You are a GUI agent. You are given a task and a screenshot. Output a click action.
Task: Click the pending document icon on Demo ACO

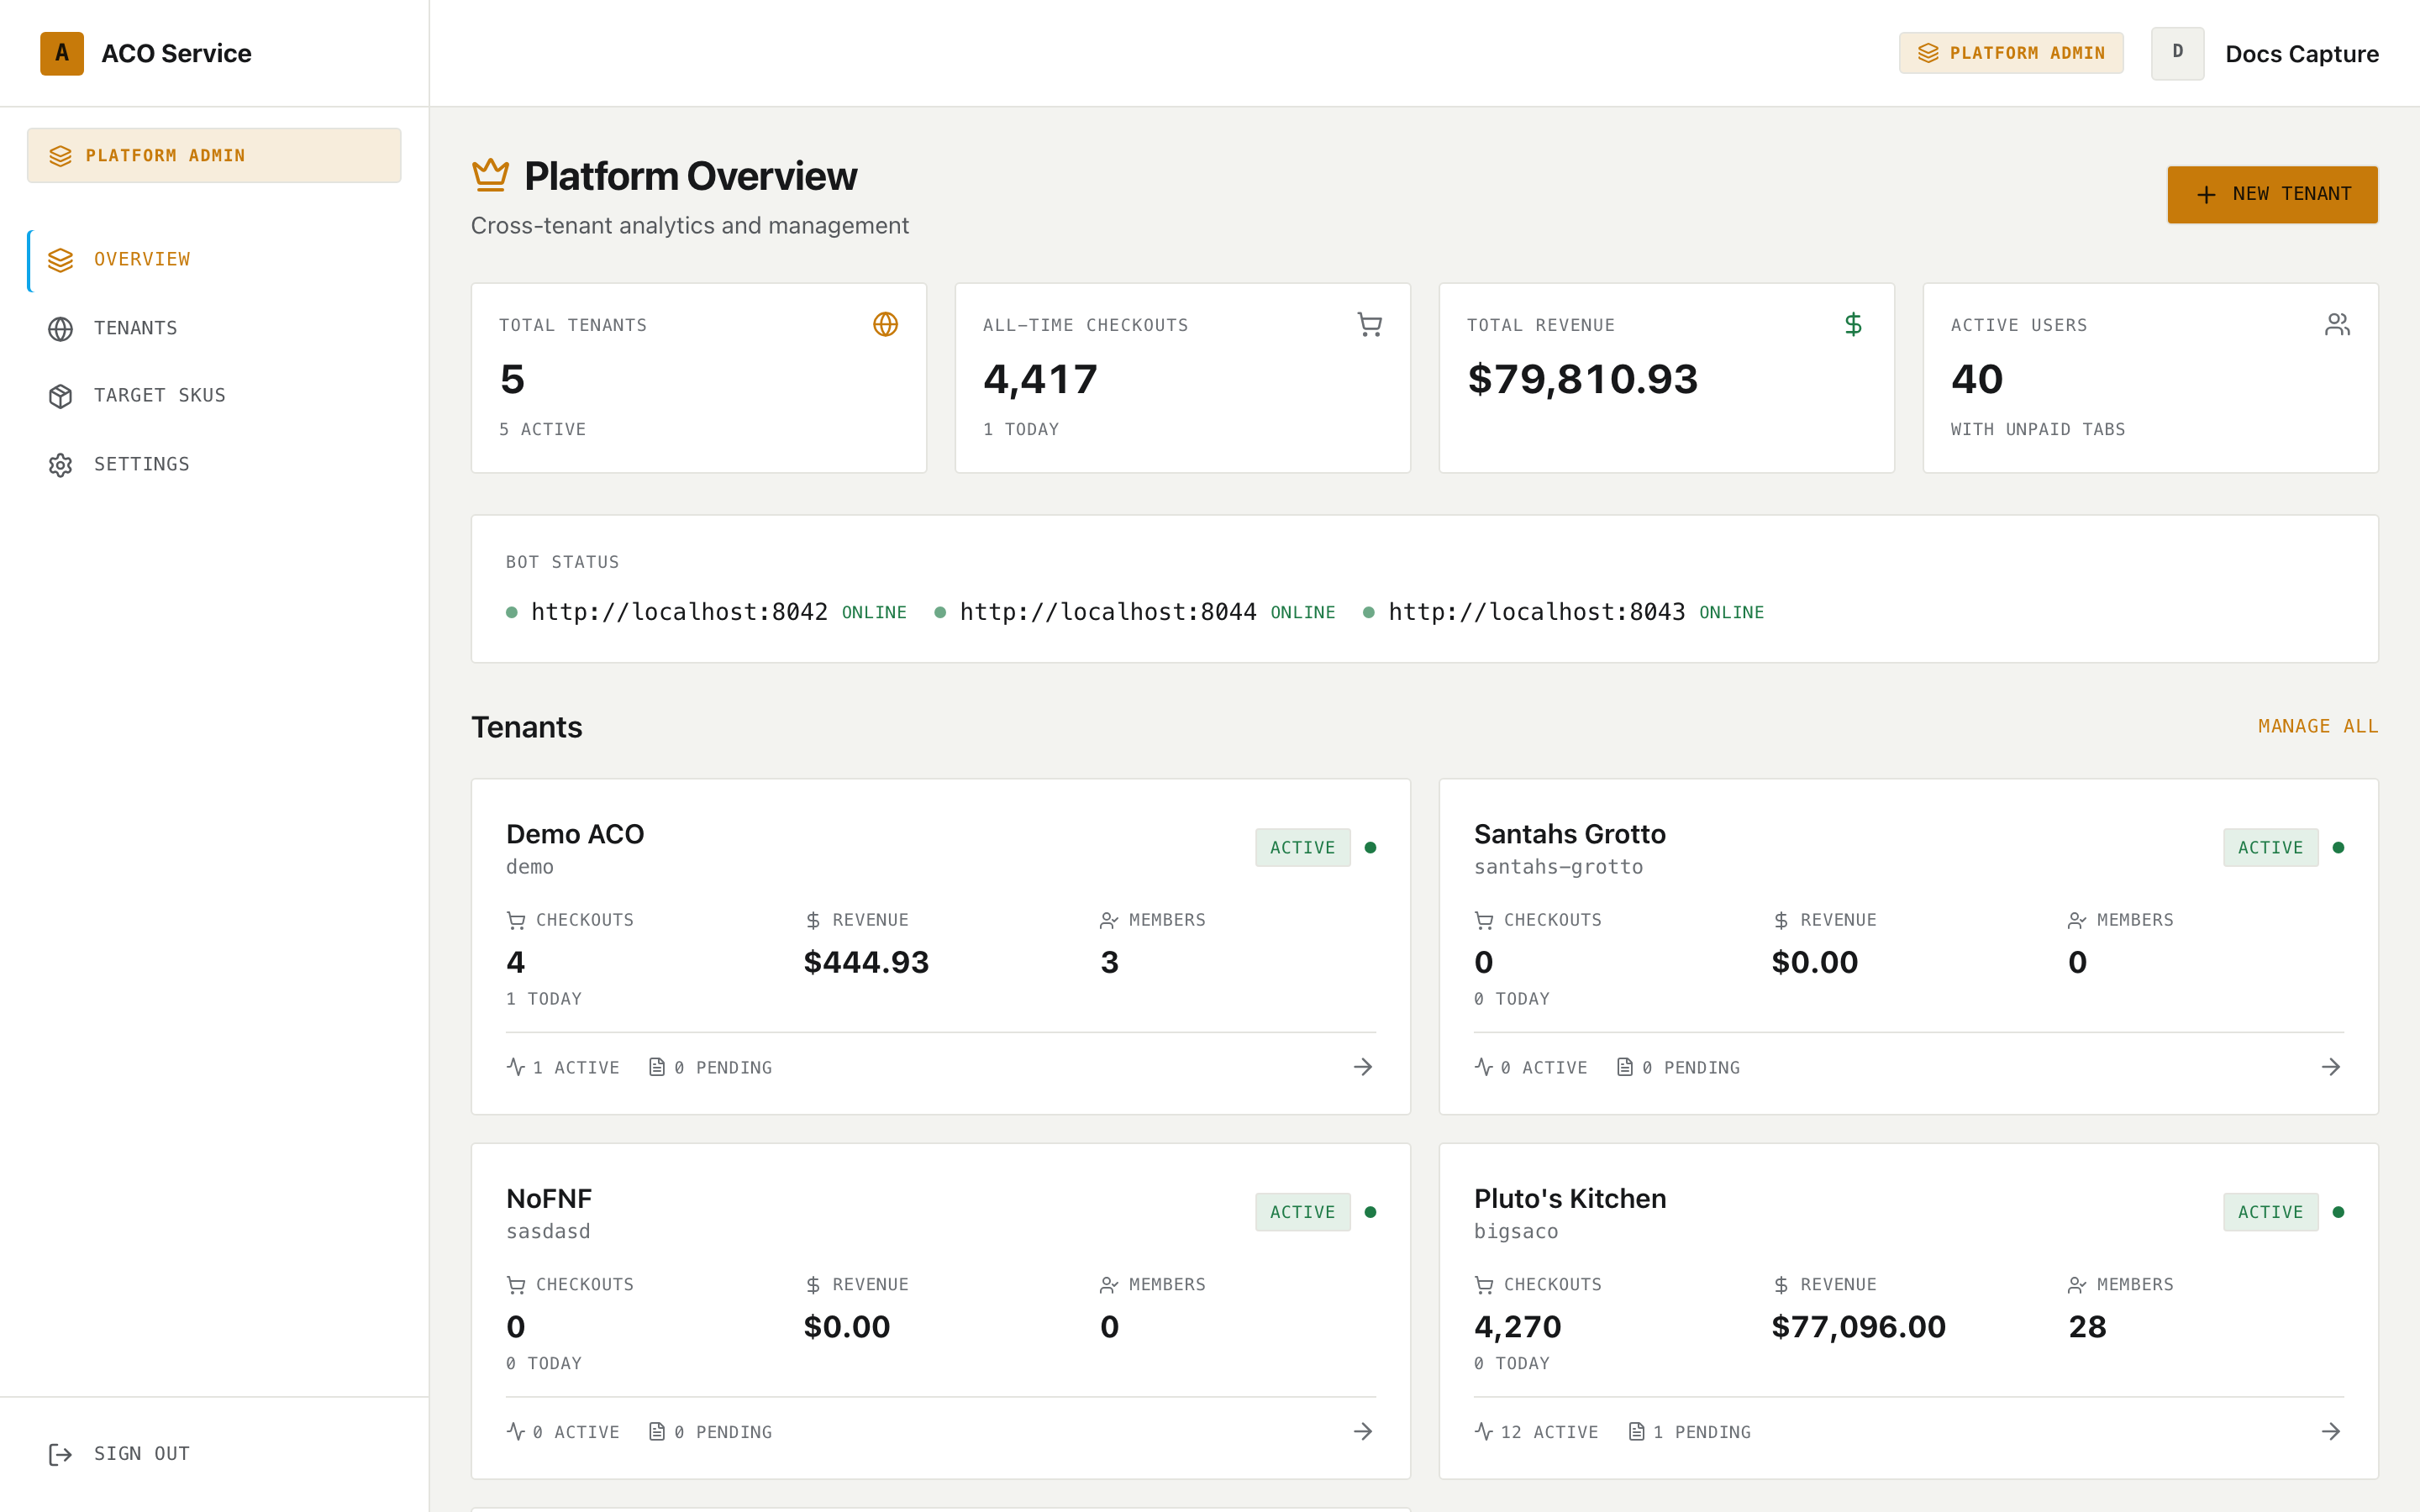[657, 1067]
